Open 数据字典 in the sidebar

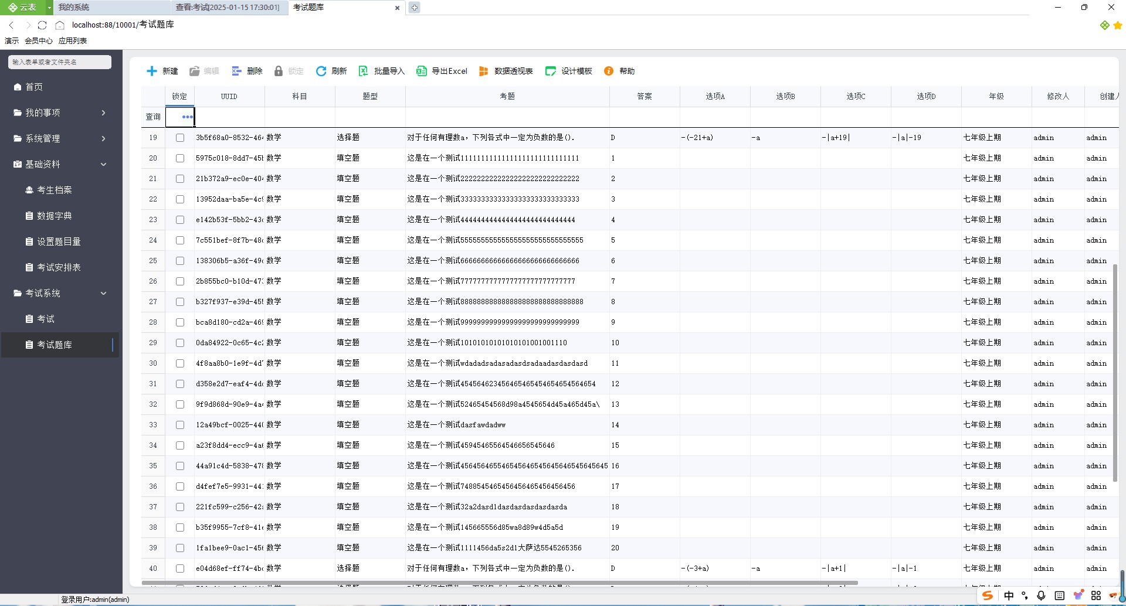pos(61,216)
